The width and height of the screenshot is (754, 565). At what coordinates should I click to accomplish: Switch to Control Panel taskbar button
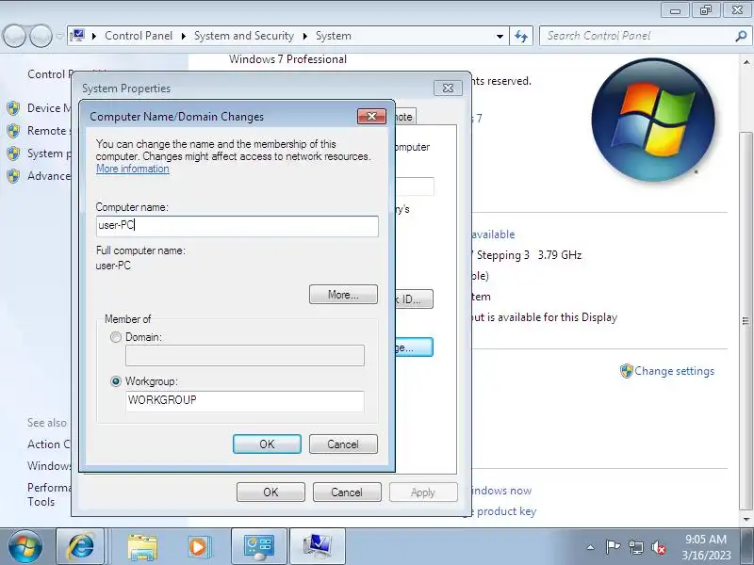(259, 547)
